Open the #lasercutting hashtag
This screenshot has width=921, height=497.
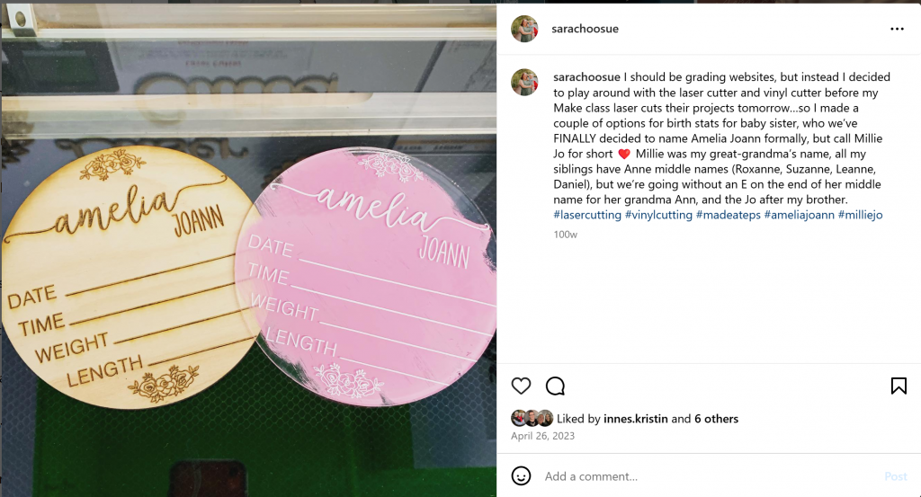pos(586,215)
